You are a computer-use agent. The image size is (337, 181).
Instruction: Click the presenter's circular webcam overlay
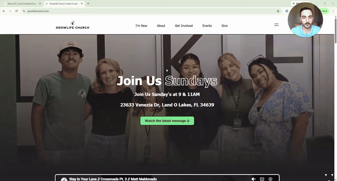click(305, 20)
